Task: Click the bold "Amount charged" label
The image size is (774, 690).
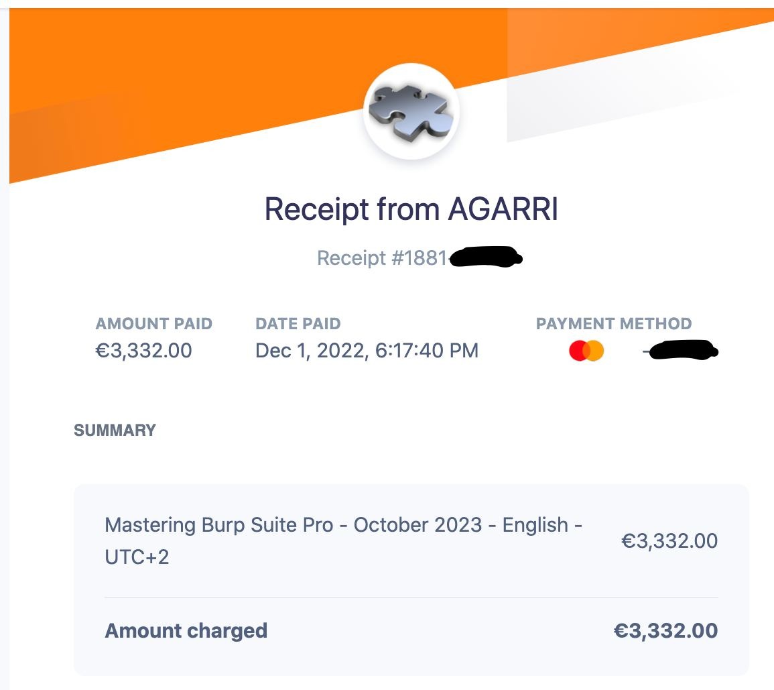Action: (186, 631)
